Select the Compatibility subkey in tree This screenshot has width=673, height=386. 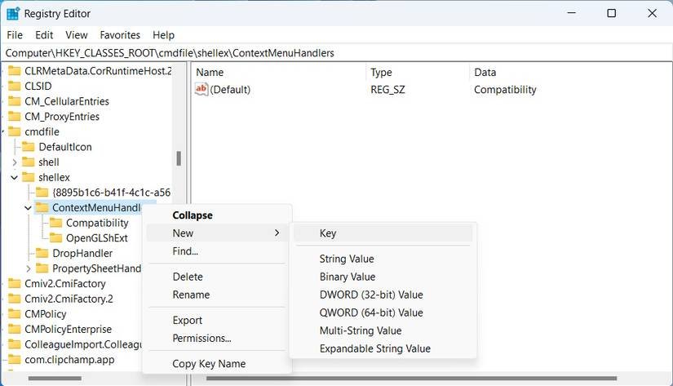point(96,223)
